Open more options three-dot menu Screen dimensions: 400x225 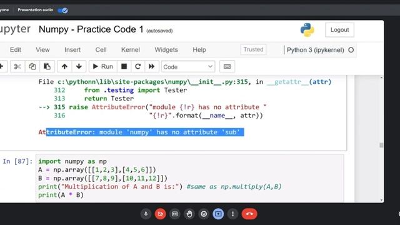tap(232, 214)
